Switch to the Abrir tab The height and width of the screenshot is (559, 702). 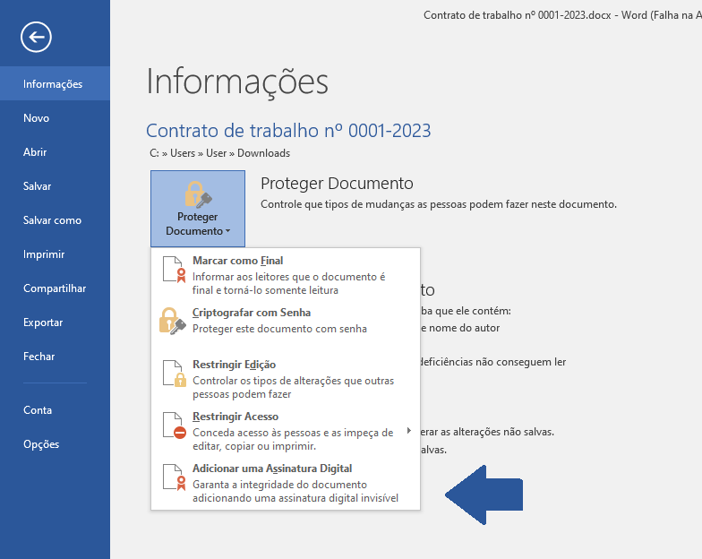(35, 152)
